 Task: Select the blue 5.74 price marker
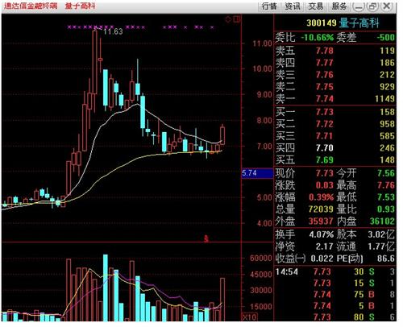[257, 173]
